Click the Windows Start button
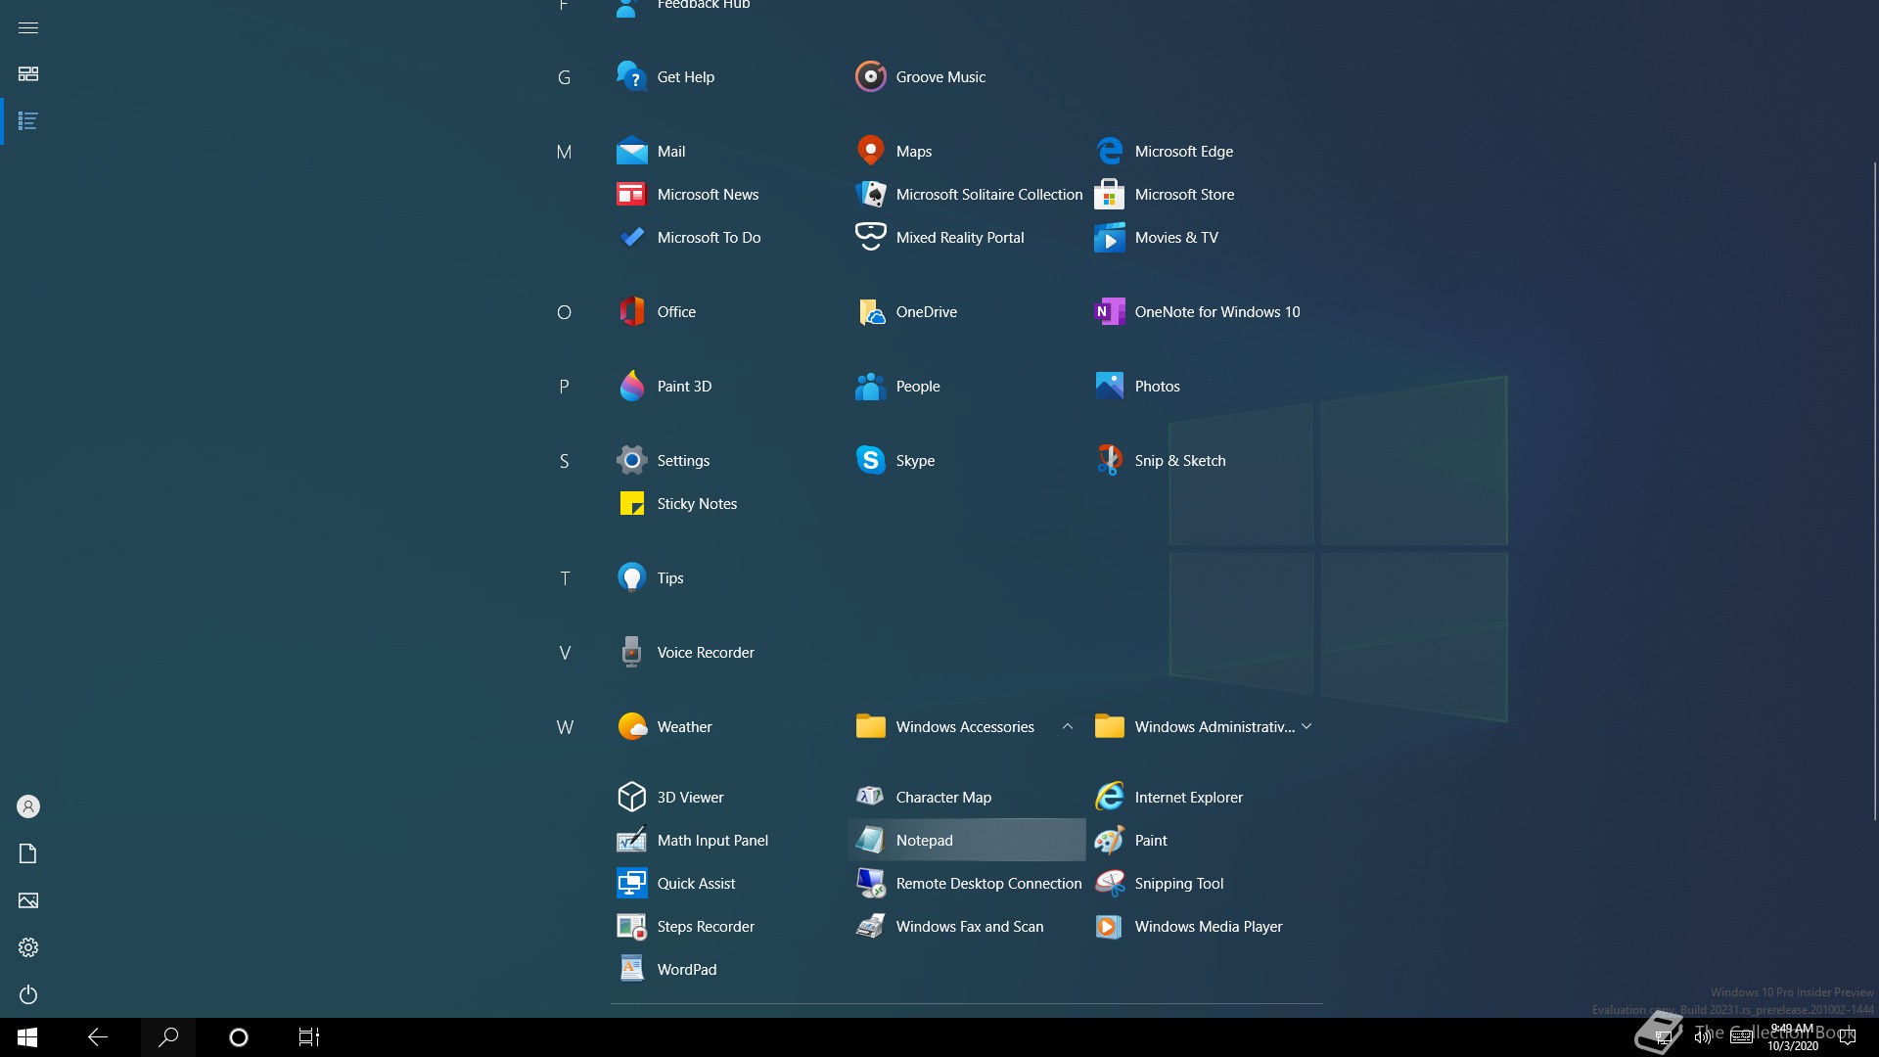Image resolution: width=1879 pixels, height=1057 pixels. (x=27, y=1037)
